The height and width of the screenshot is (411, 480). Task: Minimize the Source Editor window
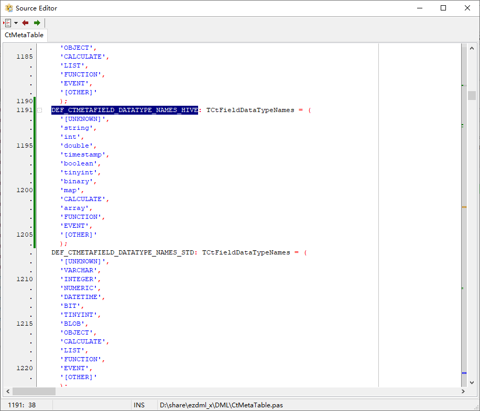pos(420,8)
